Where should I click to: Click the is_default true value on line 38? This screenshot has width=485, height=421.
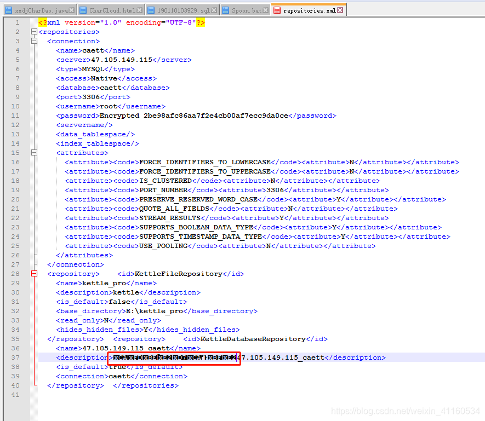117,367
